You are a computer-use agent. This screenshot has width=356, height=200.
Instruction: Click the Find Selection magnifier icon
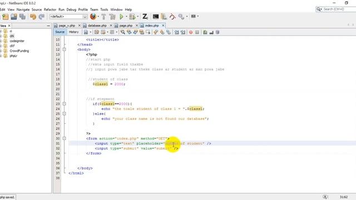(x=122, y=32)
